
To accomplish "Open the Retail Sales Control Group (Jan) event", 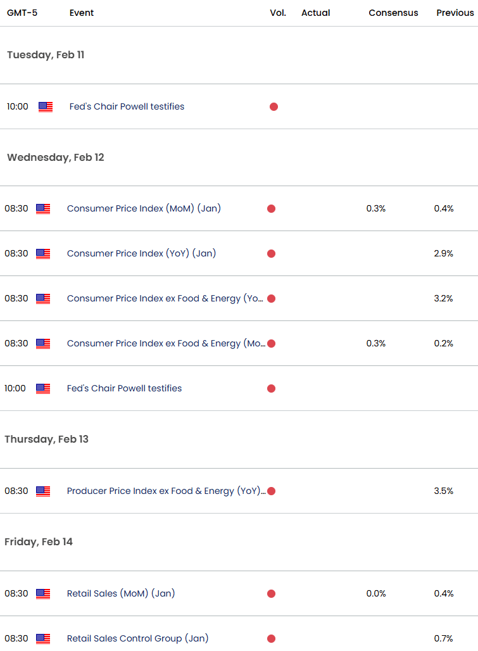I will coord(138,638).
